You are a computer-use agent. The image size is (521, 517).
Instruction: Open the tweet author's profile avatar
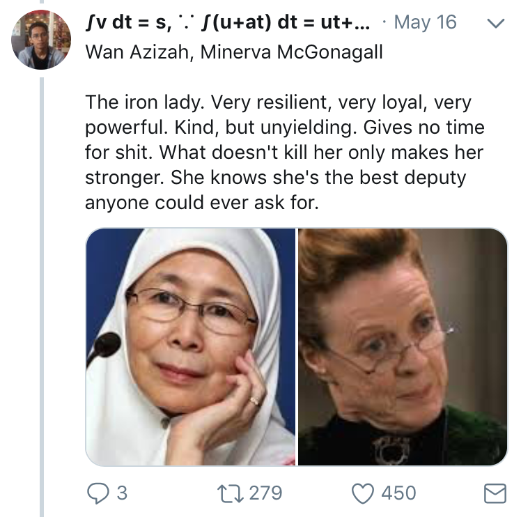tap(41, 39)
